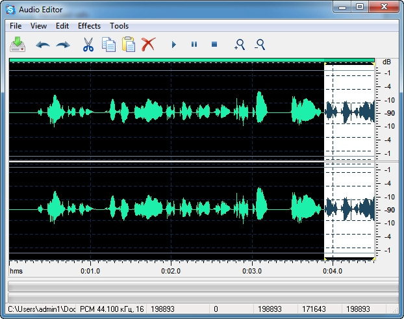Click the Save to disk icon
Image resolution: width=404 pixels, height=319 pixels.
tap(18, 44)
